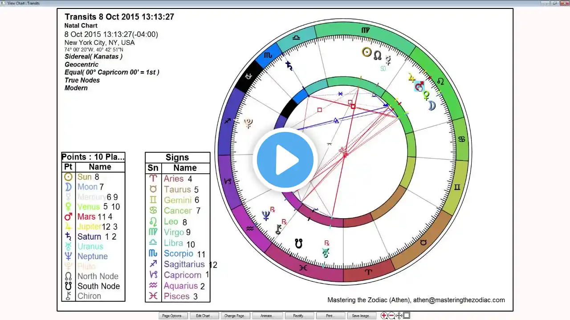Open the Change Page dialog
The image size is (570, 320).
234,316
